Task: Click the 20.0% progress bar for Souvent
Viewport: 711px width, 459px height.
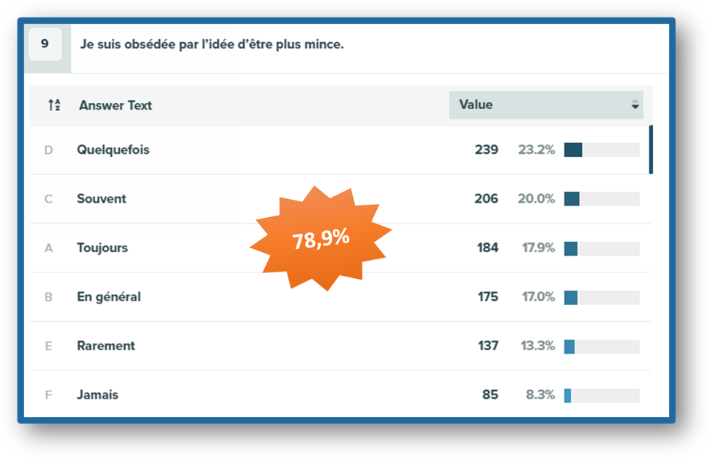Action: coord(602,199)
